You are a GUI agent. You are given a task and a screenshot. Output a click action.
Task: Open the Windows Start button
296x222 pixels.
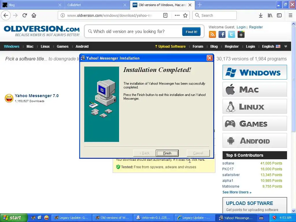(13, 218)
